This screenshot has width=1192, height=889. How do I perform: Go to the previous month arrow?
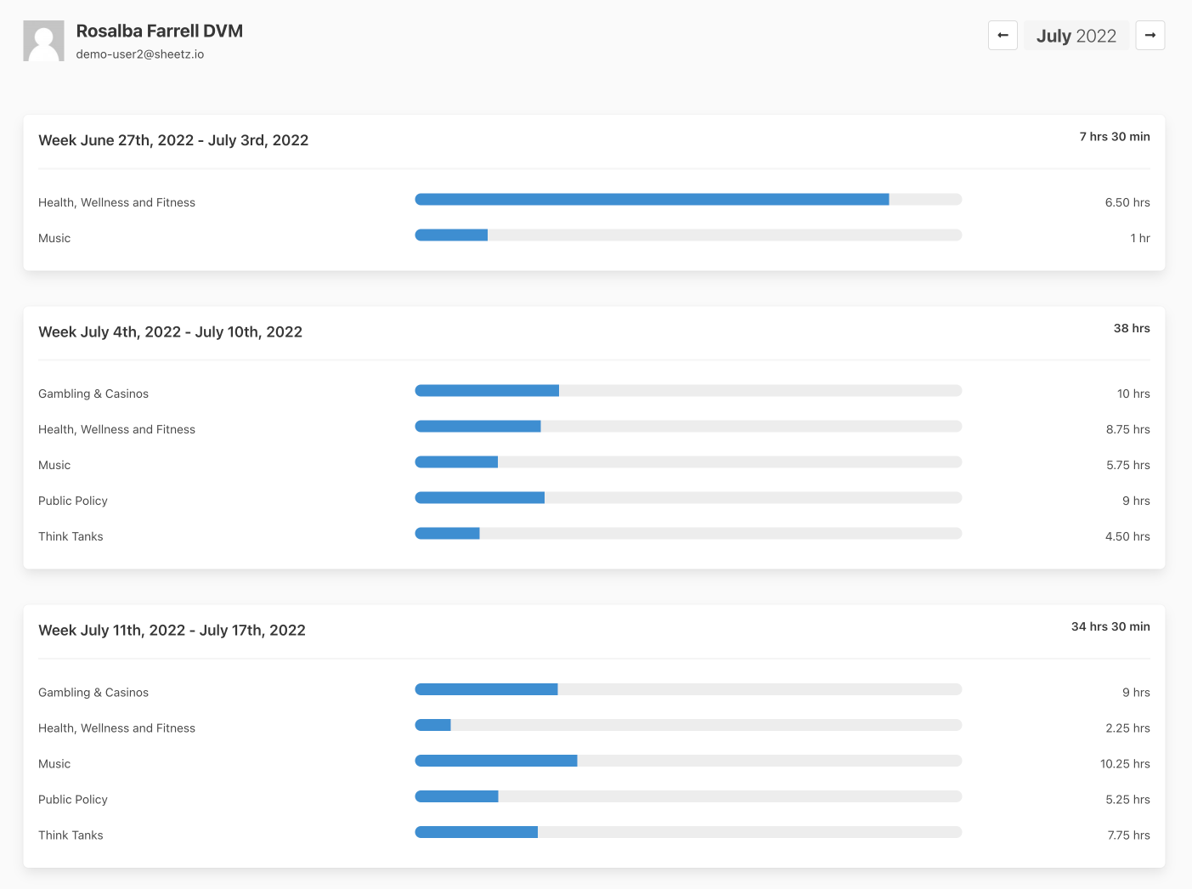click(1003, 36)
